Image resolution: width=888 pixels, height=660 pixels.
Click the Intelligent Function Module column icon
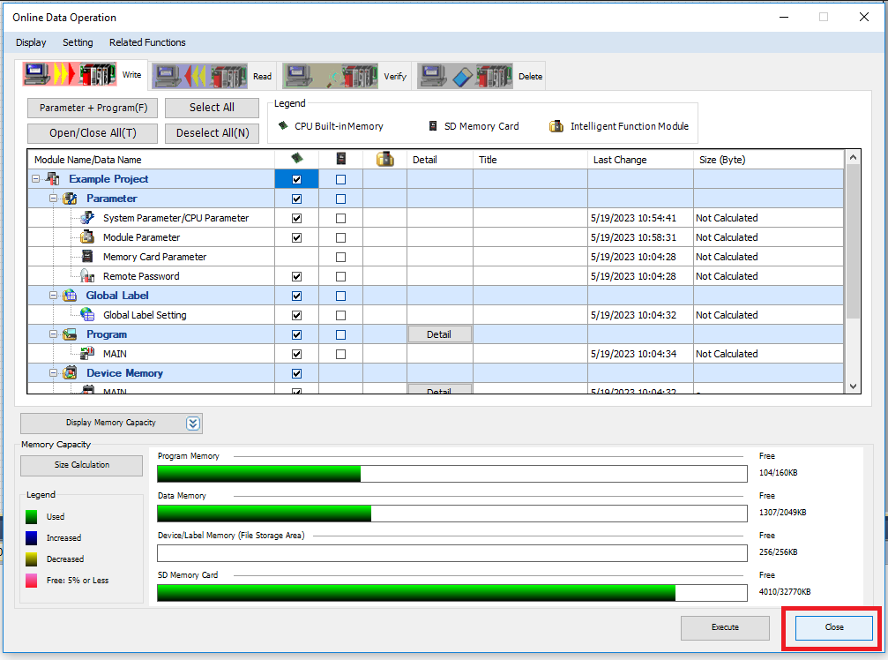pos(384,159)
